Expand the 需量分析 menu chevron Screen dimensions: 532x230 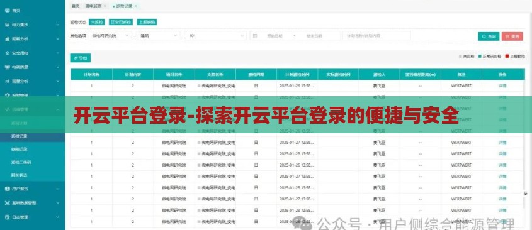click(58, 81)
